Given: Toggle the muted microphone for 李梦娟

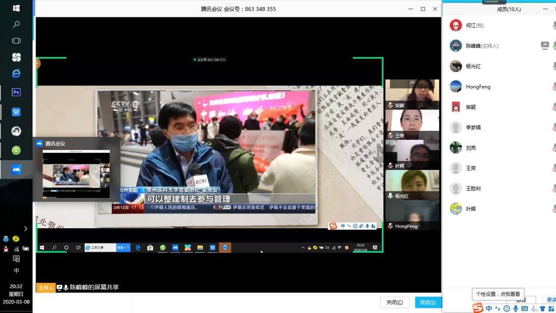Looking at the screenshot, I should click(x=554, y=127).
